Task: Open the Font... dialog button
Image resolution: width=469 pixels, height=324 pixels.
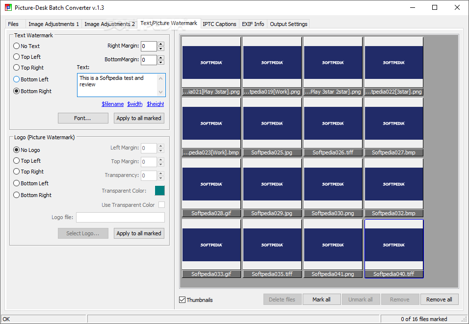Action: (x=83, y=118)
